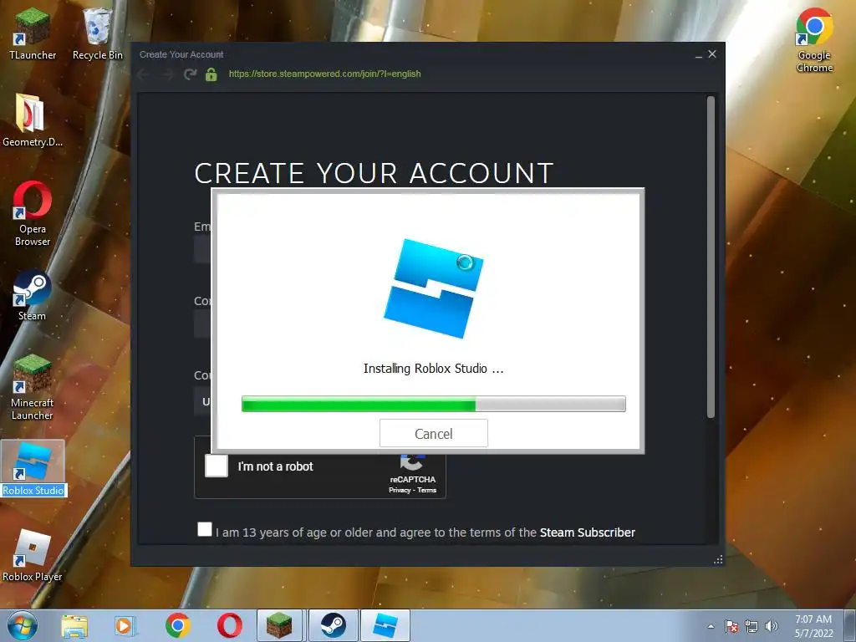Open Windows Media Player taskbar icon

[125, 625]
